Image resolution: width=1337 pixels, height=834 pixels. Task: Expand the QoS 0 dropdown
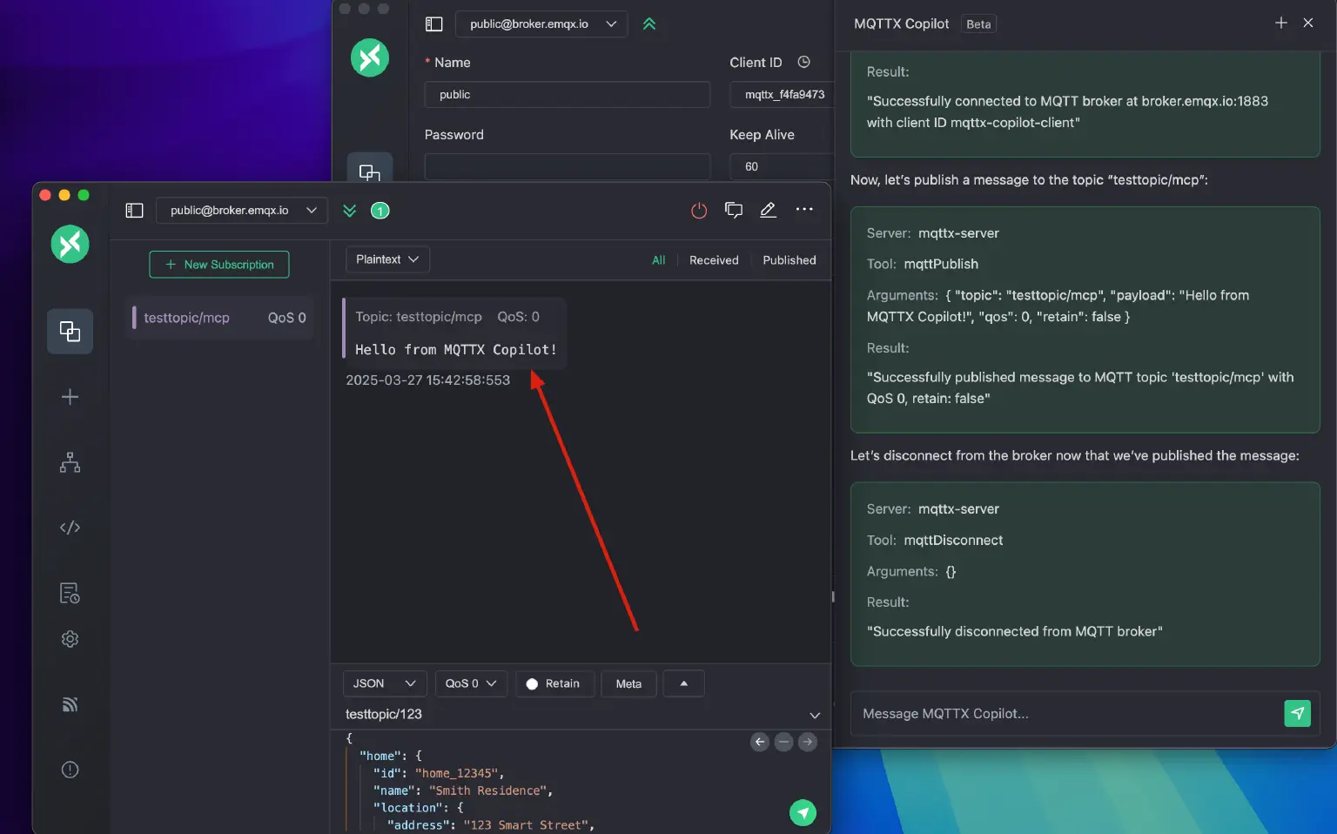click(x=470, y=683)
